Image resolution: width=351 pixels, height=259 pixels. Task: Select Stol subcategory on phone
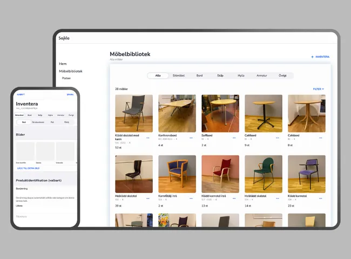point(24,122)
